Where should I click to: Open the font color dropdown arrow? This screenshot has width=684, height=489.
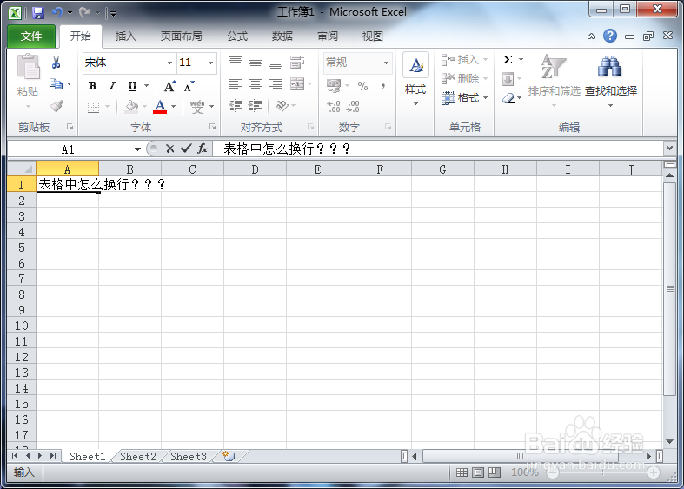point(174,106)
